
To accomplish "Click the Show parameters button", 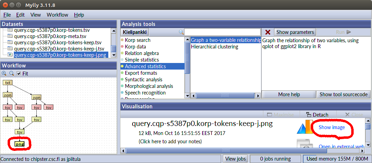I will [x=295, y=32].
